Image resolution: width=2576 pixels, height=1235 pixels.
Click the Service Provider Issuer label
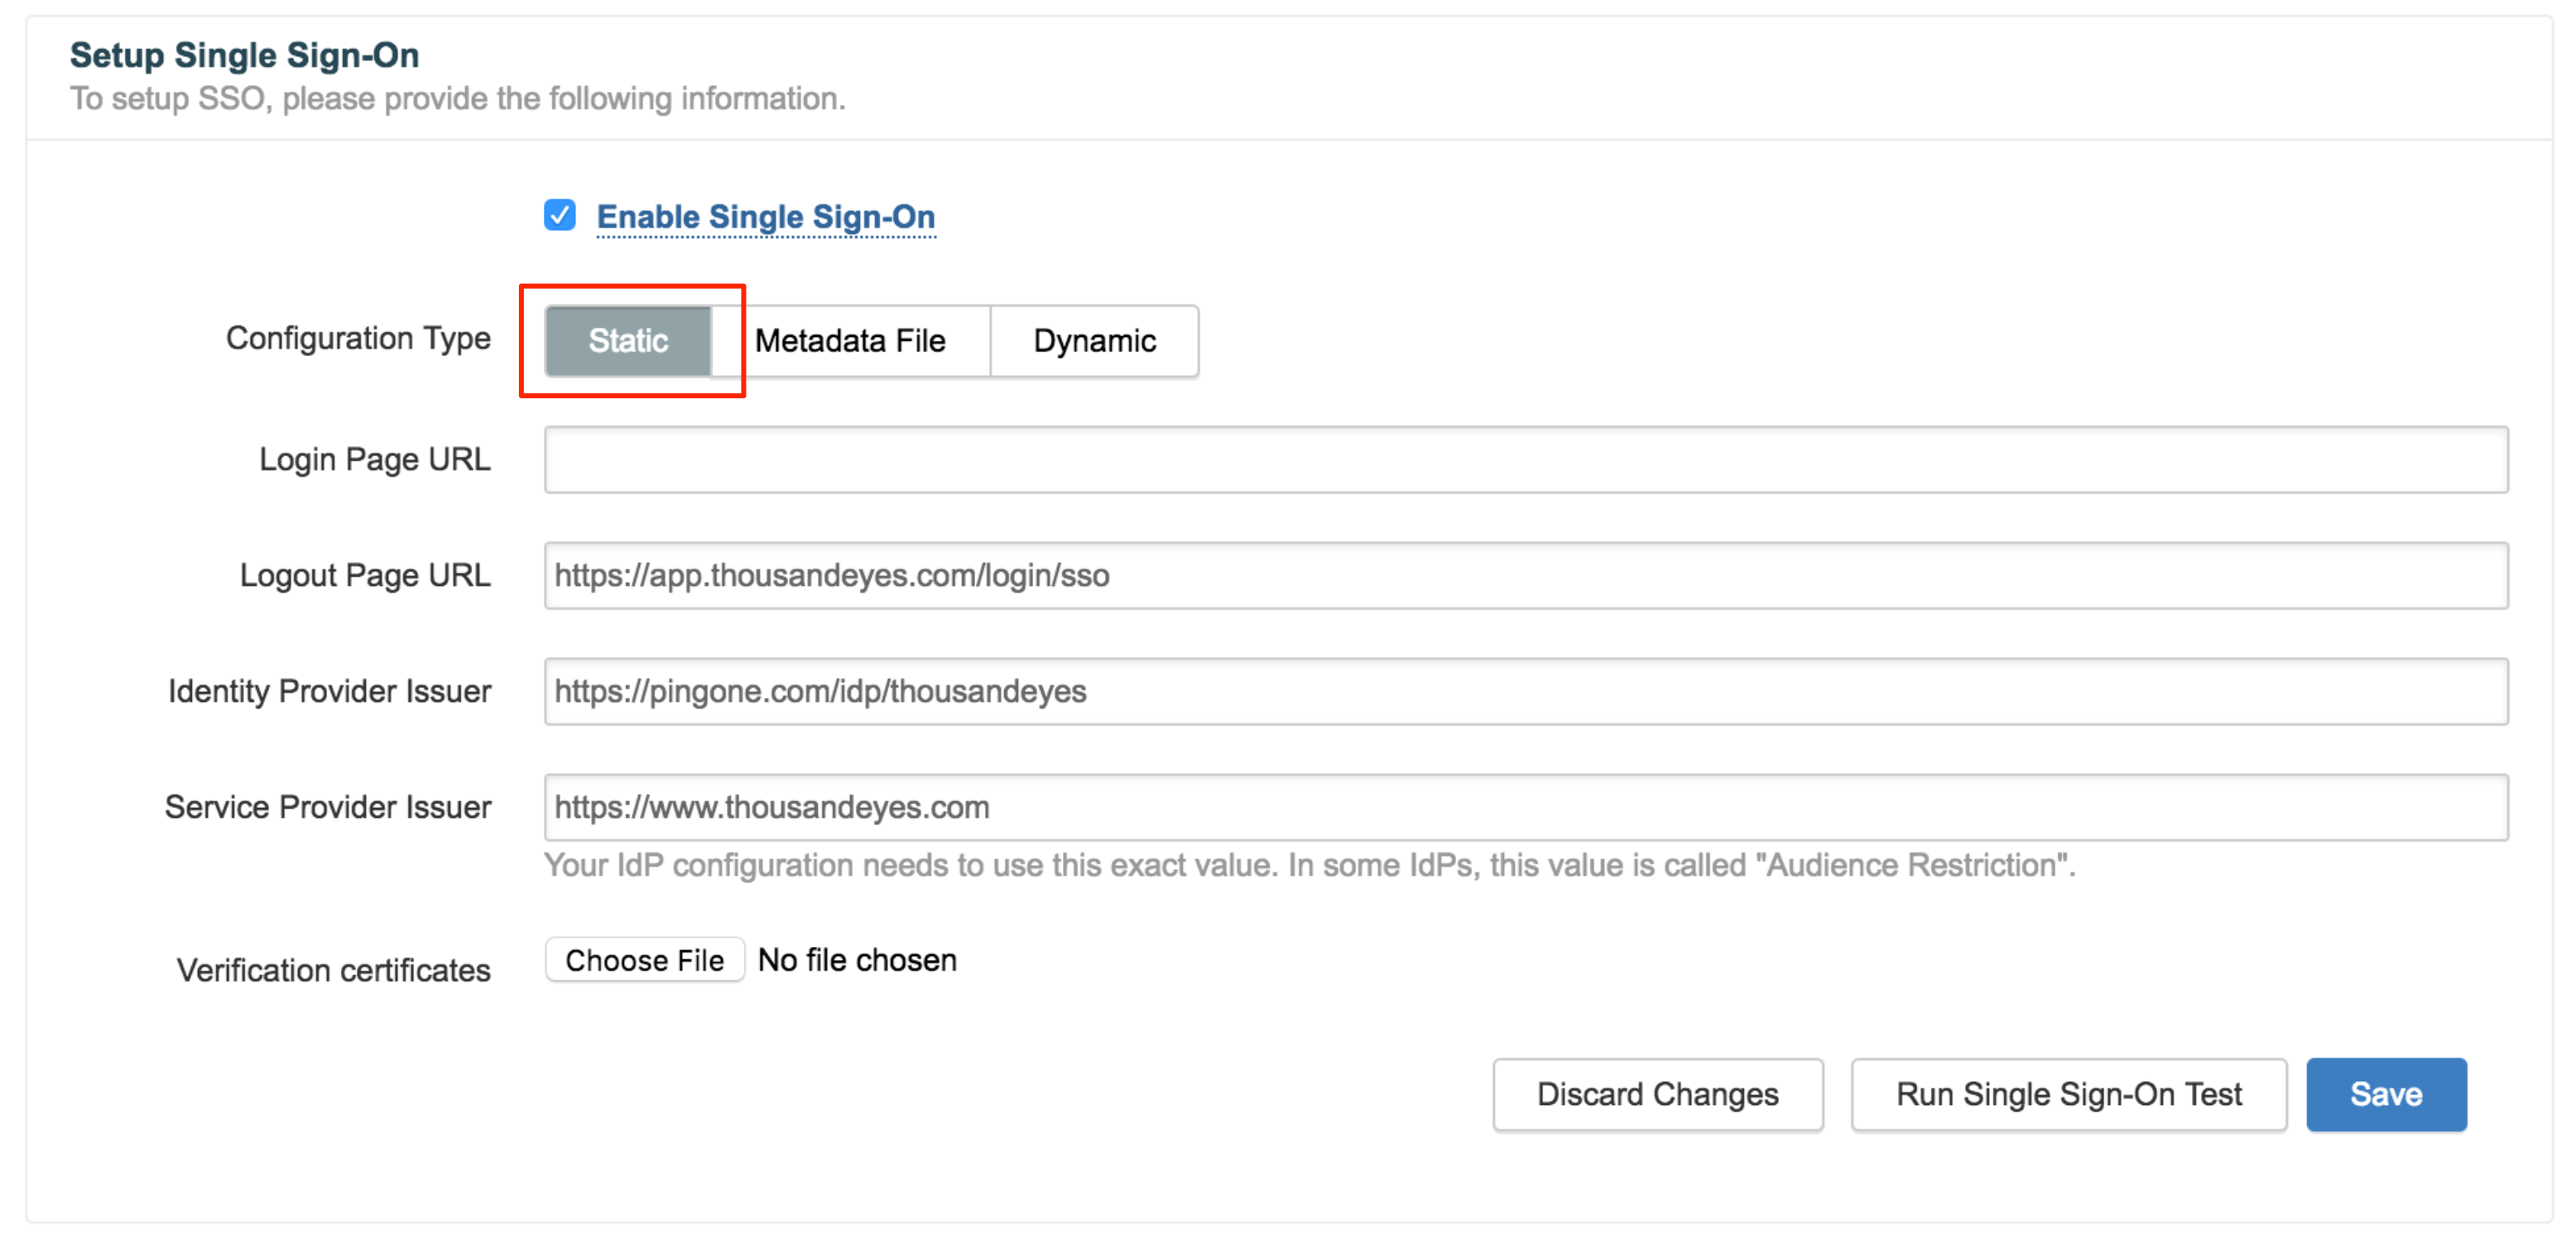coord(328,808)
